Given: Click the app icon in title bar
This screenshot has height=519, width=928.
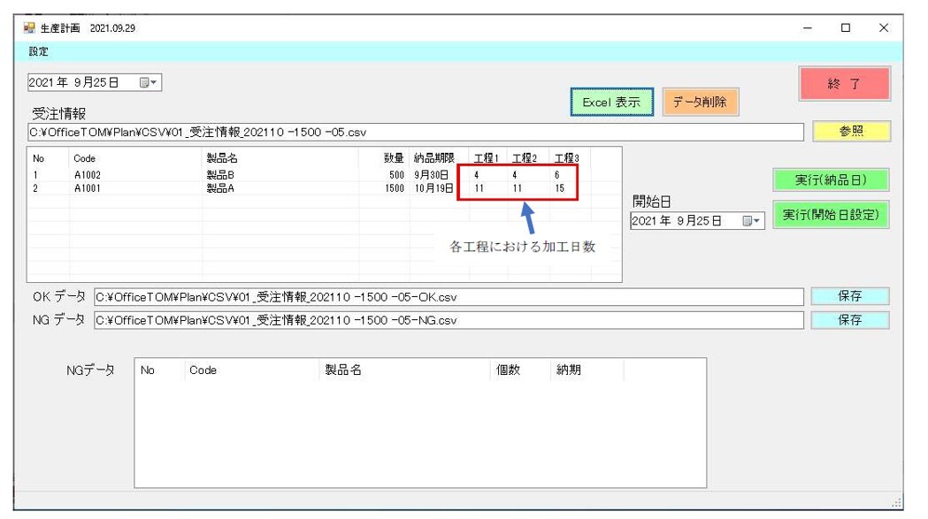Looking at the screenshot, I should [x=29, y=28].
